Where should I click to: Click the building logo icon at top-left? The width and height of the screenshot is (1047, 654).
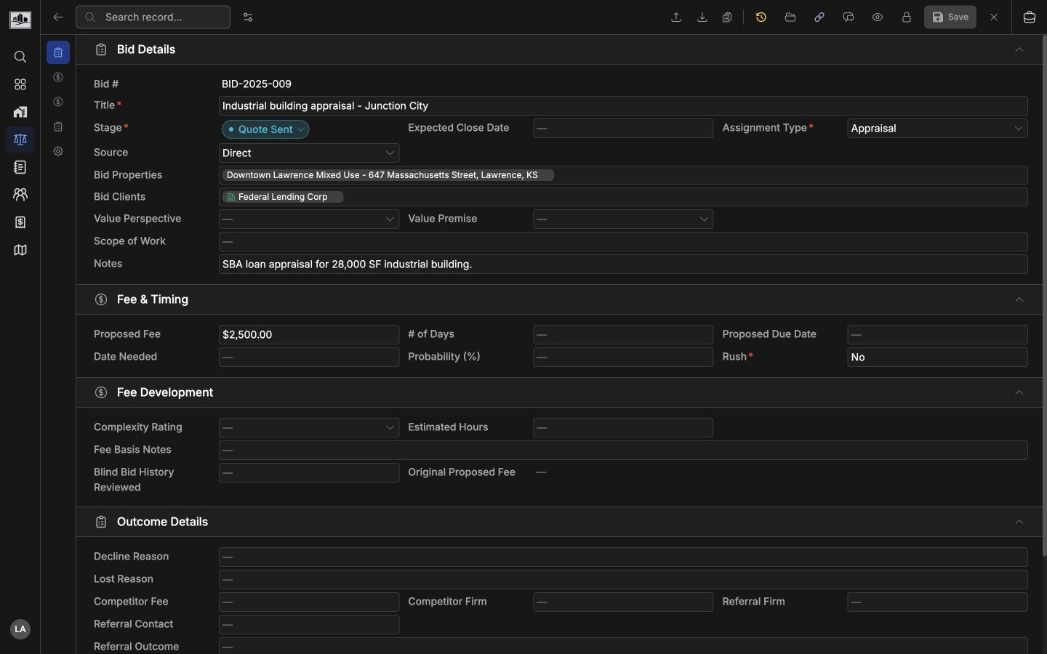pos(20,20)
